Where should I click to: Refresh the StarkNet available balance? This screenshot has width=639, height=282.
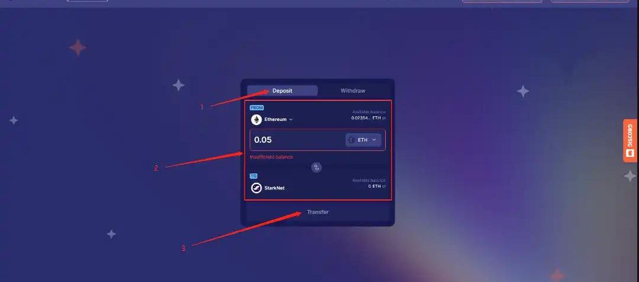(384, 186)
